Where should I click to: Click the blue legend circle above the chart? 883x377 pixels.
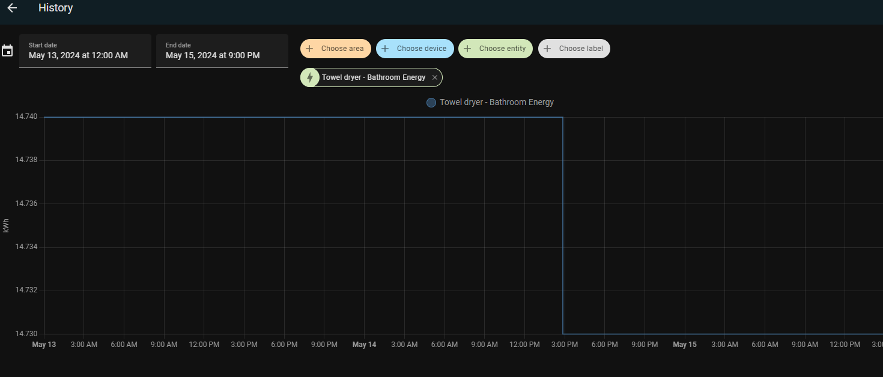point(431,102)
